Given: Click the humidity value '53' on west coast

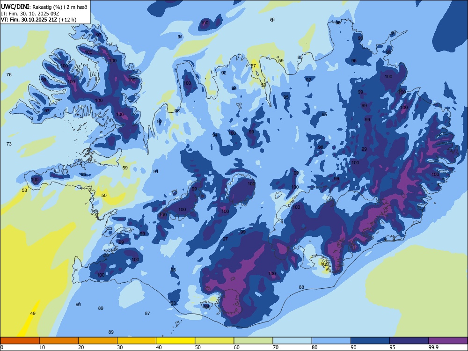Looking at the screenshot, I should [x=24, y=190].
